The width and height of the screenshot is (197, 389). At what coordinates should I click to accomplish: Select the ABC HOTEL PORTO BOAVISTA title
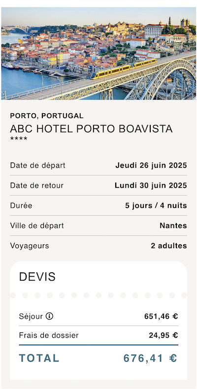click(91, 129)
